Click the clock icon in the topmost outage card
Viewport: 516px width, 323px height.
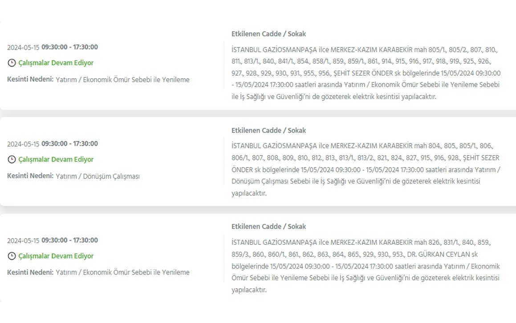pyautogui.click(x=12, y=63)
